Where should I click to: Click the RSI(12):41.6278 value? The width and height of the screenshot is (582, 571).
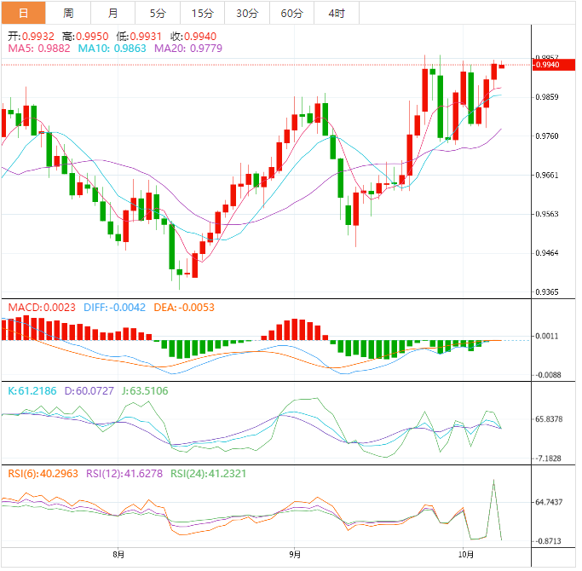pos(124,474)
